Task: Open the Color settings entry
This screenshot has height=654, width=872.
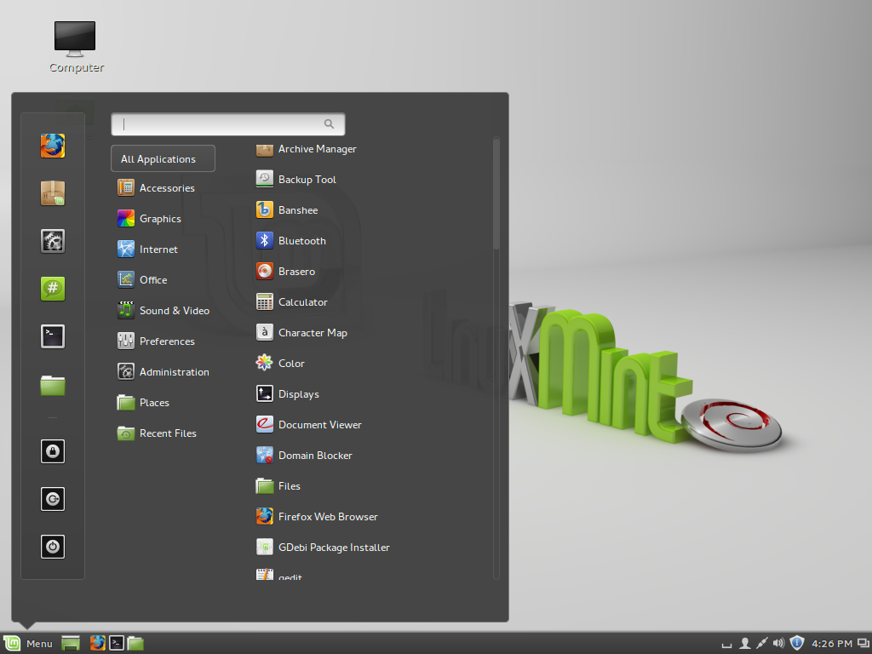Action: 290,363
